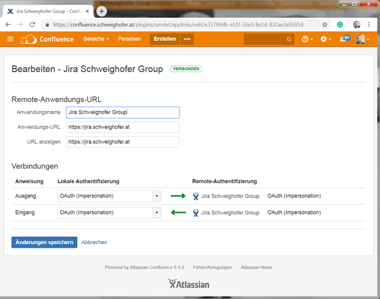This screenshot has width=380, height=299.
Task: Close the Jira Schweighofer Group tab
Action: 87,11
